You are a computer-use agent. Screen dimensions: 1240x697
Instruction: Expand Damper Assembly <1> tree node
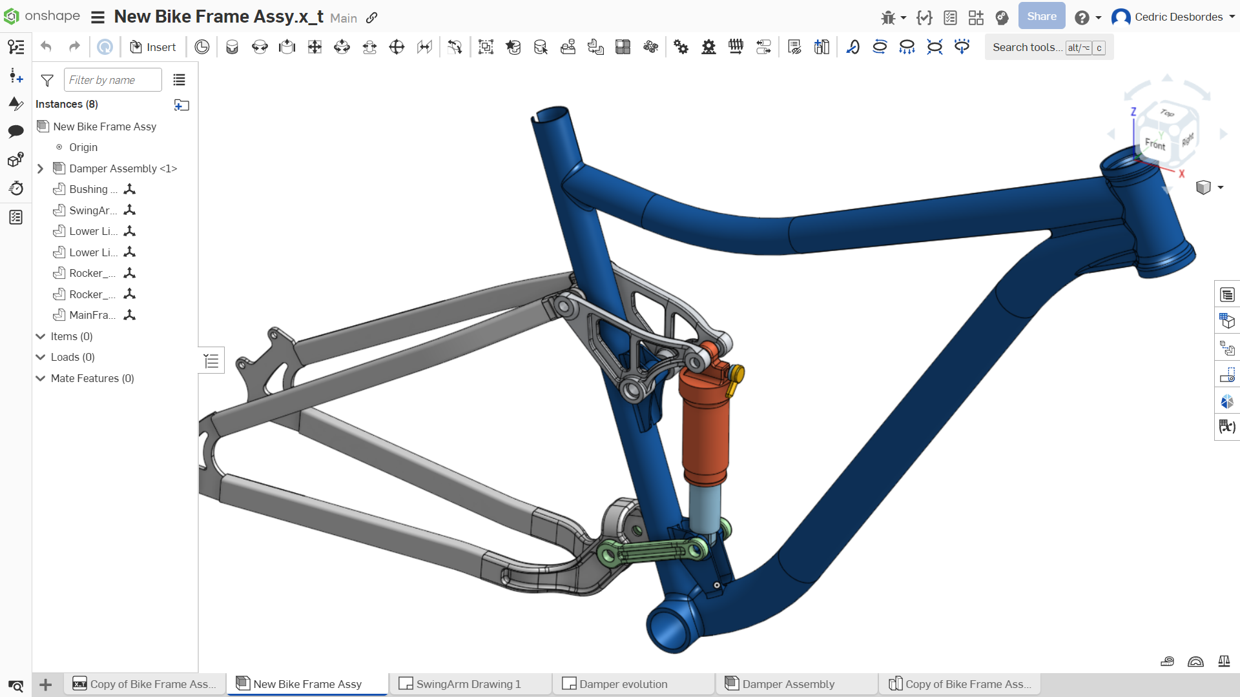point(40,168)
